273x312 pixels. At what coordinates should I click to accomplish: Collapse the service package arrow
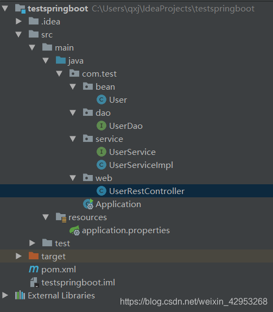tap(73, 139)
